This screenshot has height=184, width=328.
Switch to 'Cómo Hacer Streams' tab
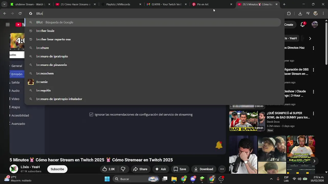coord(75,4)
